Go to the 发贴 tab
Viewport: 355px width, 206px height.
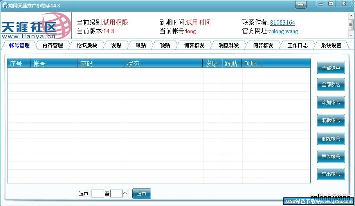(116, 45)
